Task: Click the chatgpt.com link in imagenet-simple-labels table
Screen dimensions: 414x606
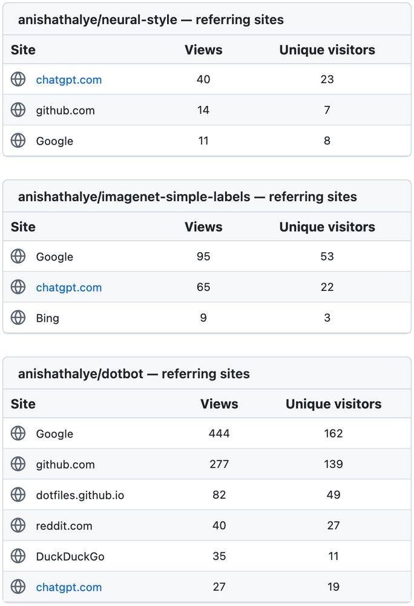Action: (x=68, y=287)
